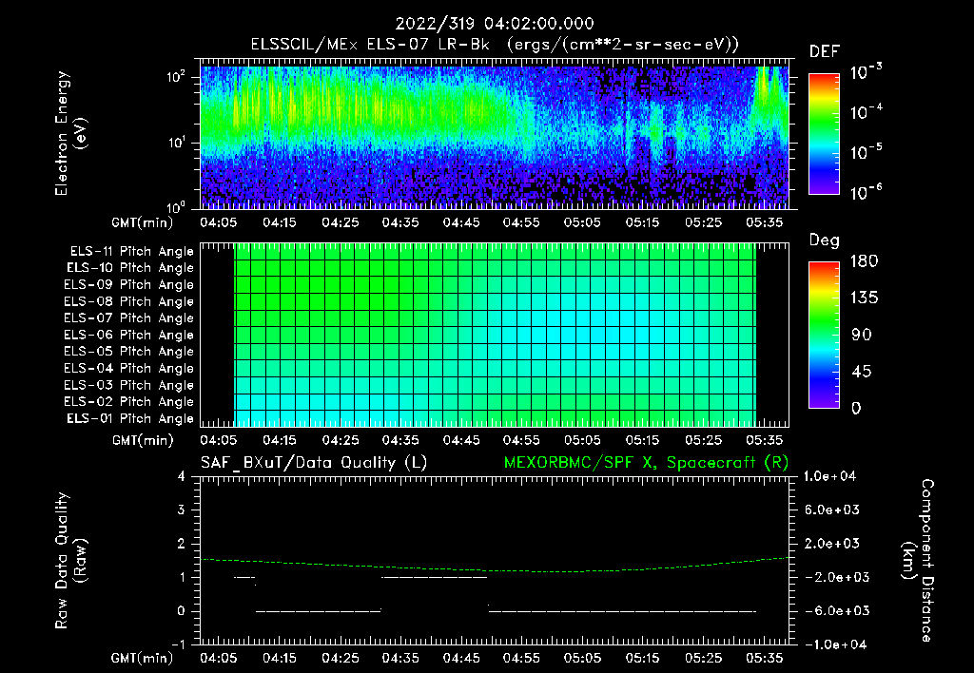This screenshot has height=673, width=974.
Task: Click the DEF color scale bar
Action: 824,133
